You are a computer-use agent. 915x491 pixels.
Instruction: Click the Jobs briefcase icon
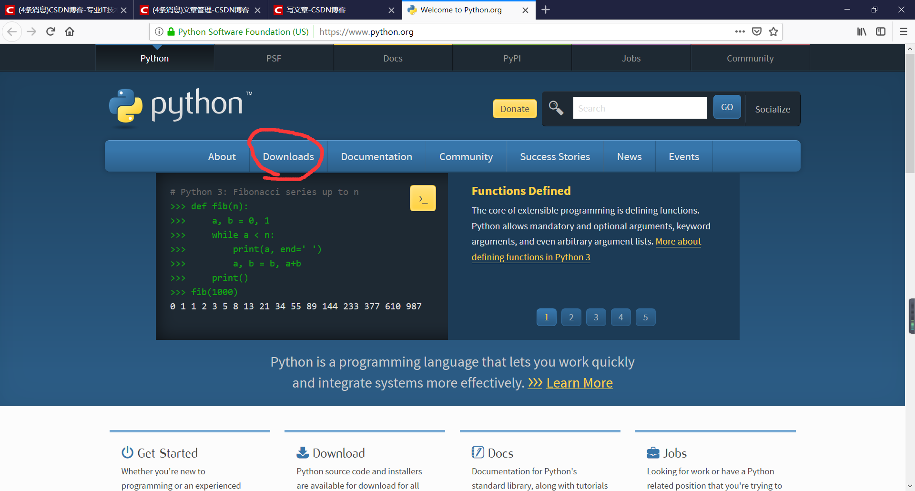653,452
